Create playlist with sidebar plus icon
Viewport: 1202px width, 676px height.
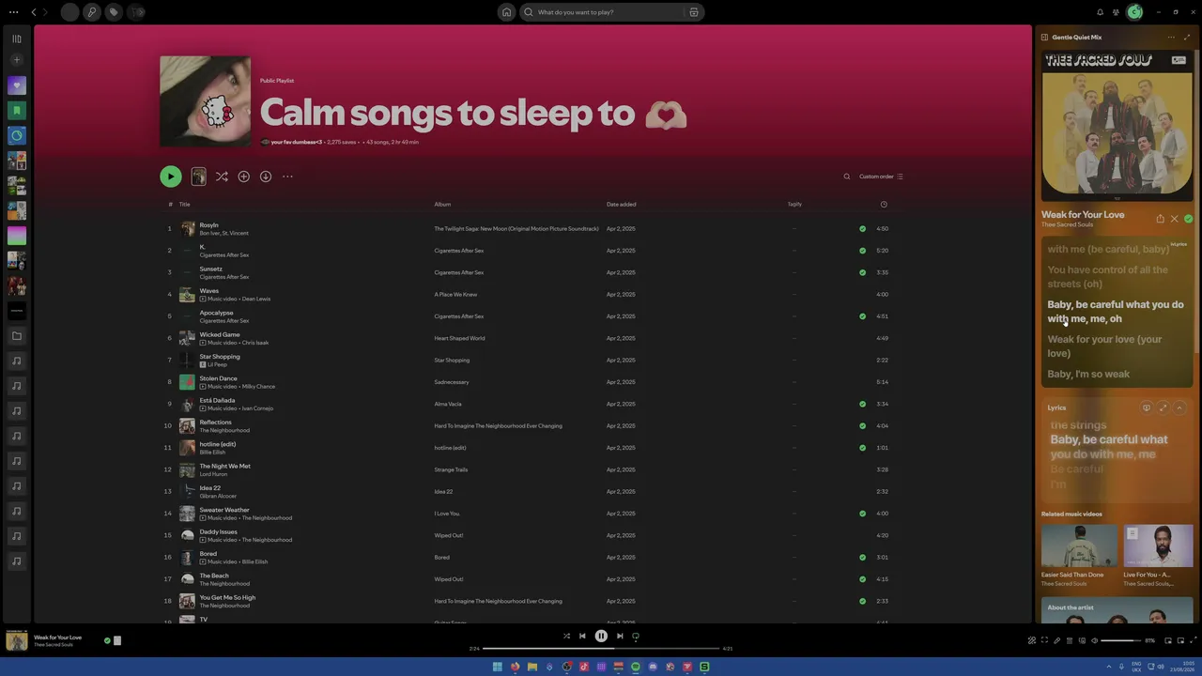[x=16, y=60]
